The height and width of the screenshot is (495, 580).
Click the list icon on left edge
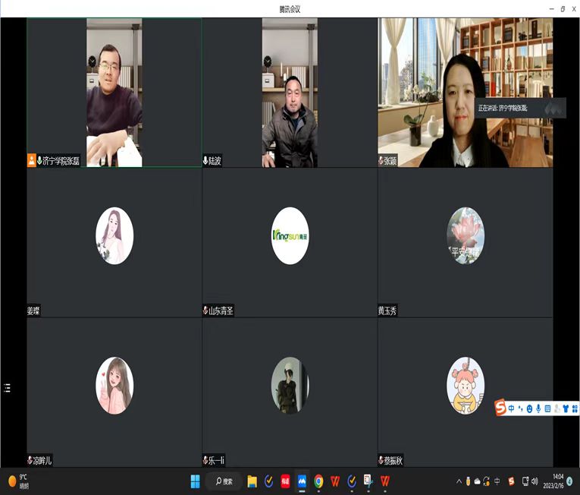pos(7,388)
